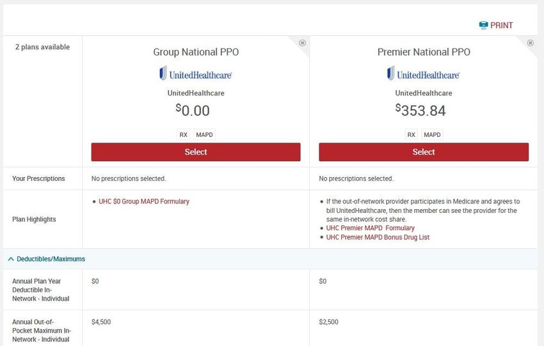
Task: Click the Group National PPO plan title
Action: (196, 52)
